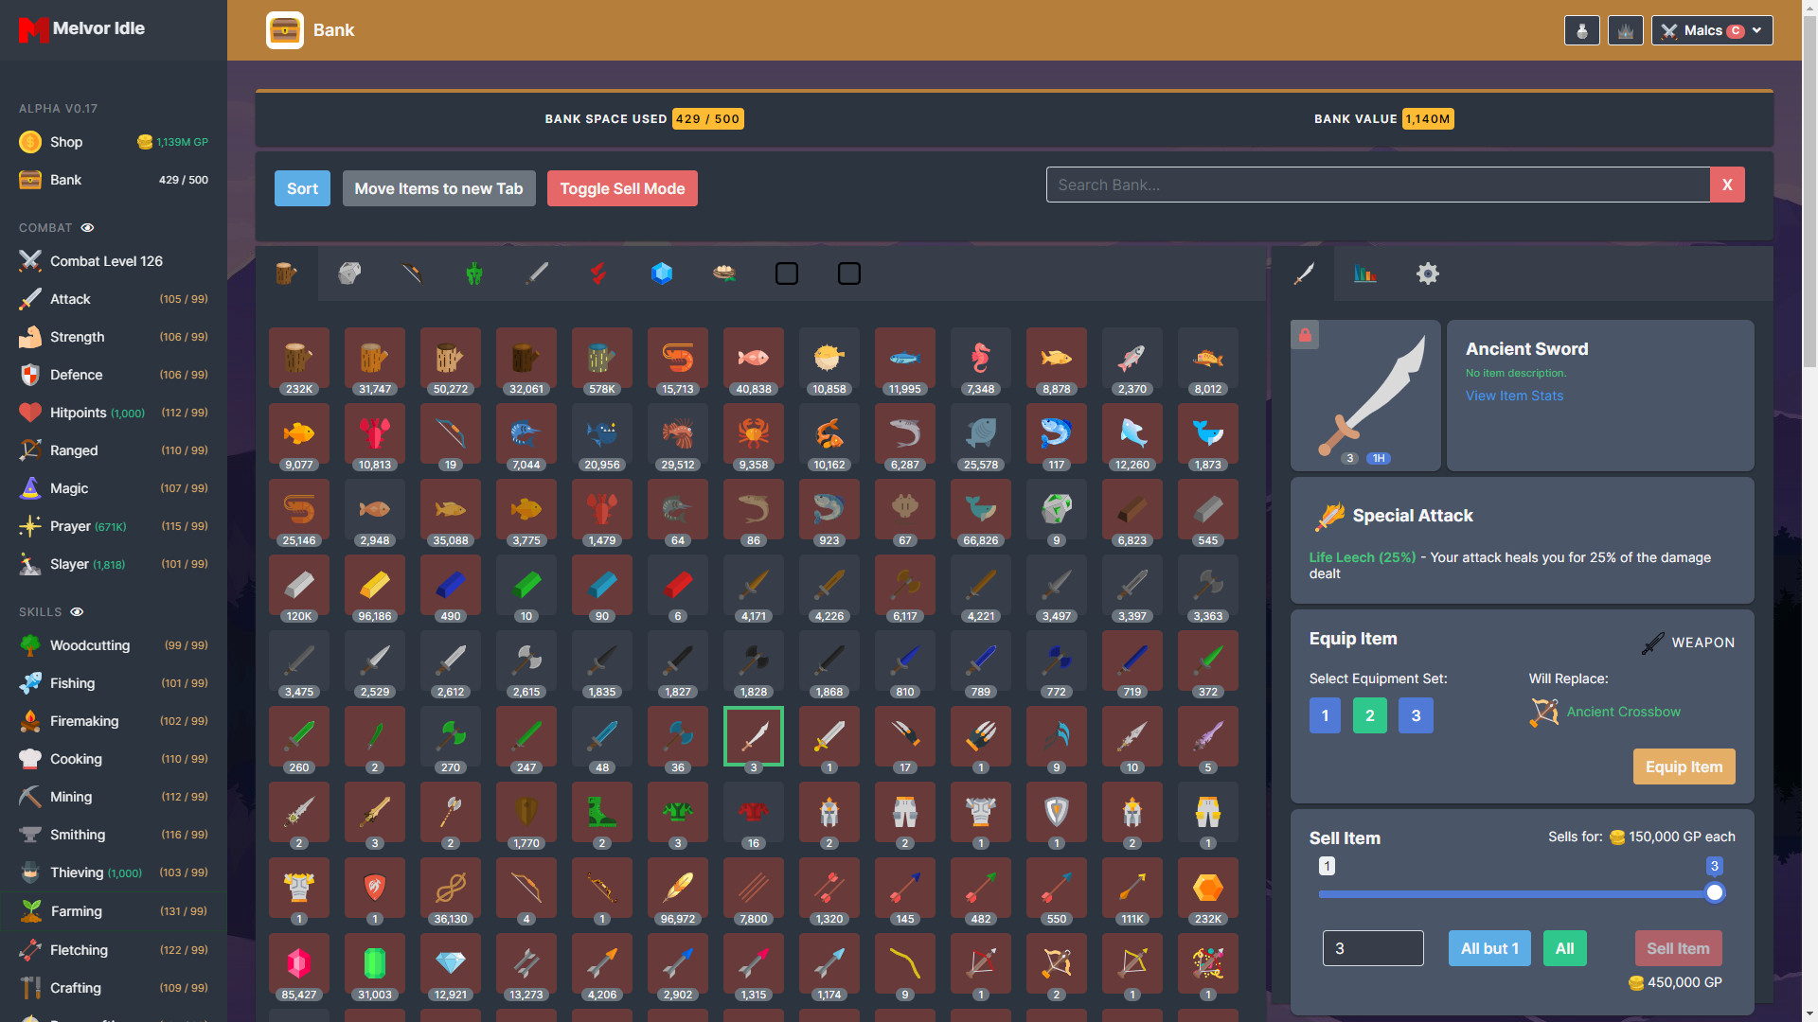Expand item details for Ancient Crossbow replace
The image size is (1818, 1022).
tap(1622, 710)
